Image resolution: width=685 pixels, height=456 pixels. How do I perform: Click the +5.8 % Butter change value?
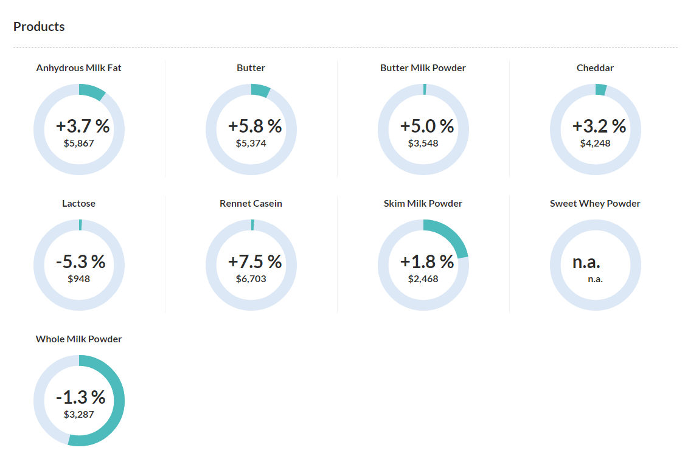pos(254,126)
